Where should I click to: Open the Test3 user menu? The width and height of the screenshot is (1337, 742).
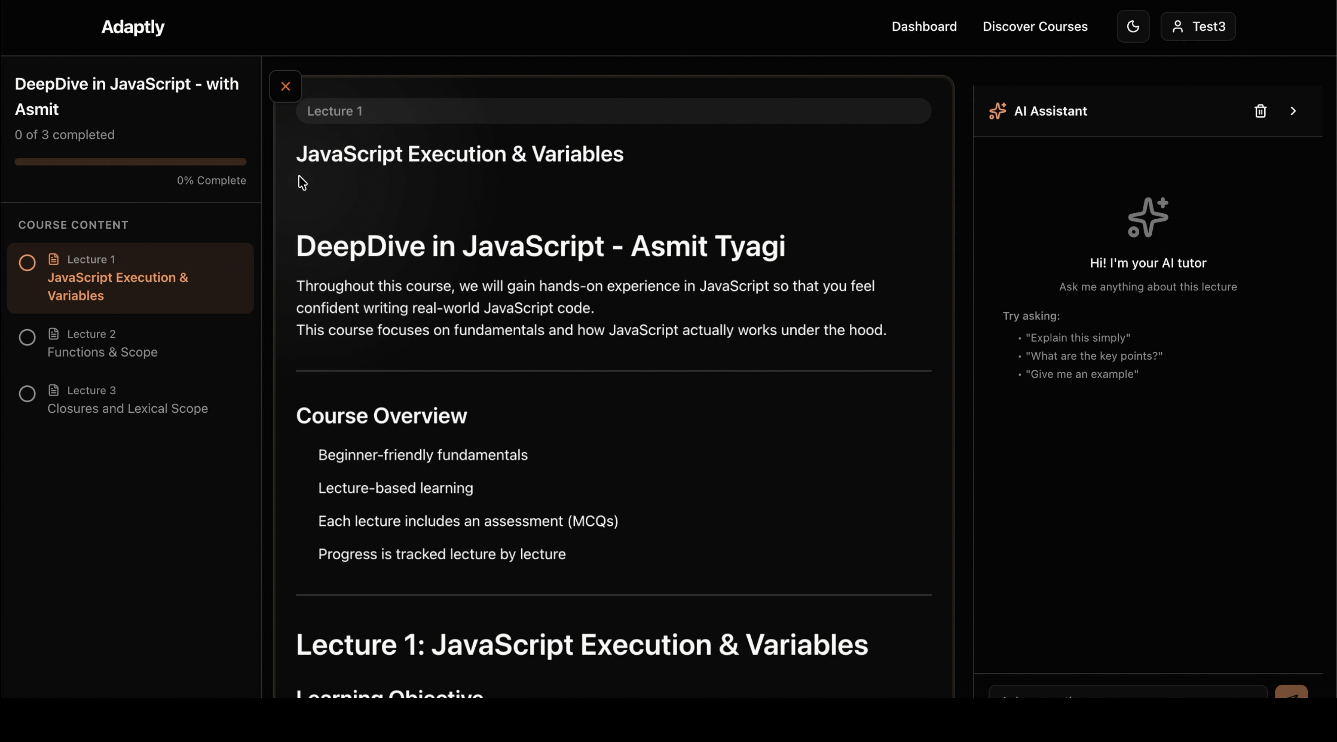pos(1198,26)
